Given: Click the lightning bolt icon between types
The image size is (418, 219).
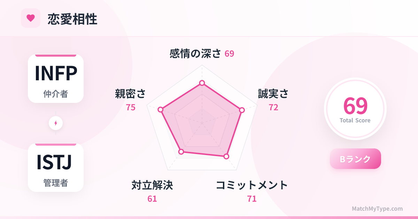Looking at the screenshot, I should pyautogui.click(x=56, y=123).
